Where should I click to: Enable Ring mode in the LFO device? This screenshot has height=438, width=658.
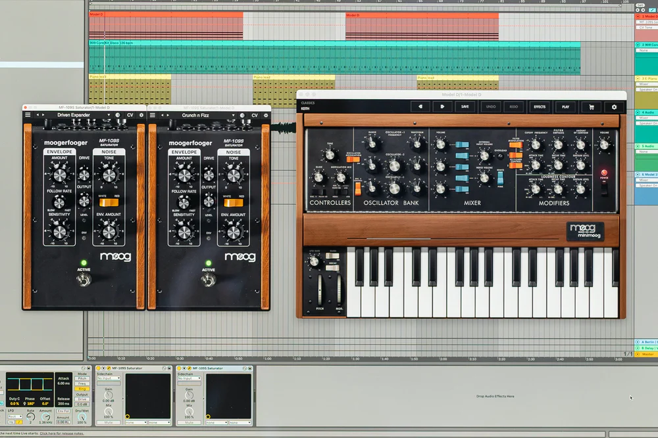coord(84,387)
